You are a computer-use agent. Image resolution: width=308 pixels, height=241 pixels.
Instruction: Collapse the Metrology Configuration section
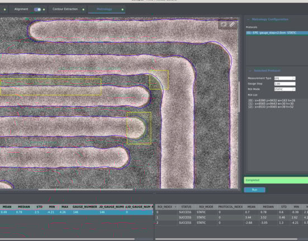pyautogui.click(x=248, y=20)
